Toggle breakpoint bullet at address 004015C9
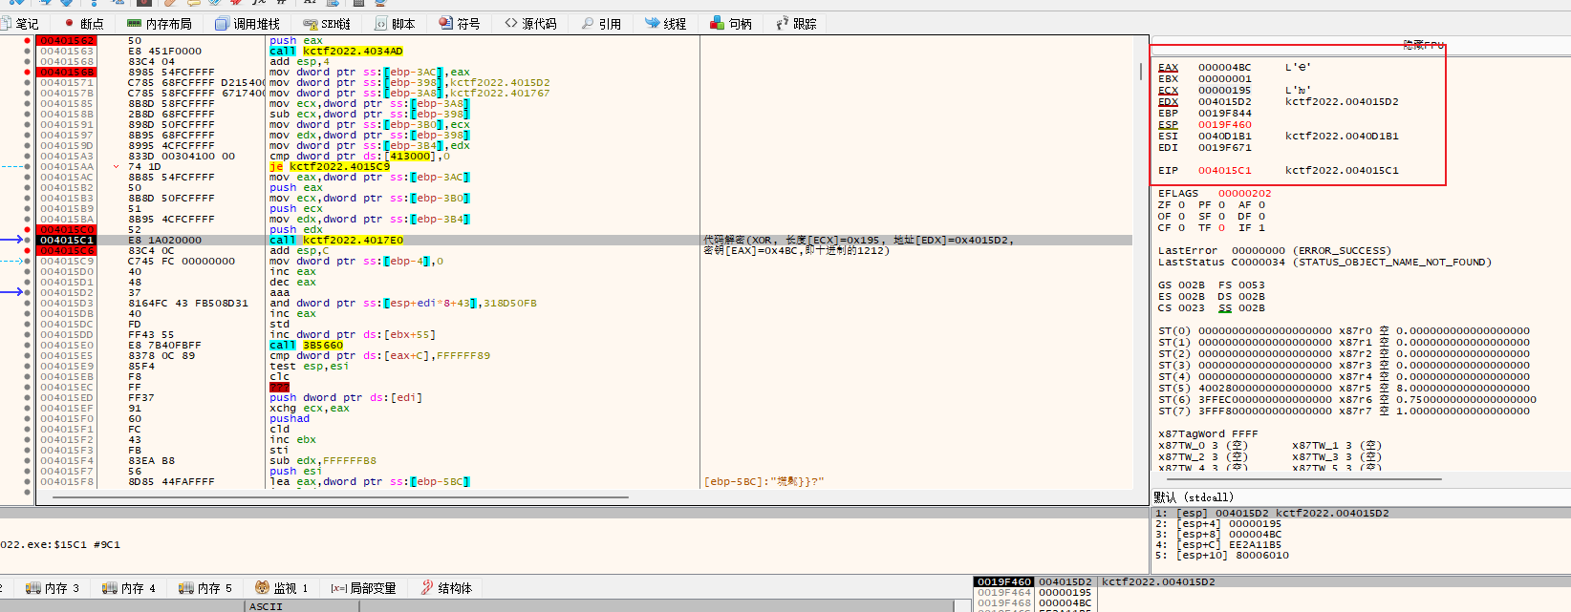1571x612 pixels. [x=27, y=262]
